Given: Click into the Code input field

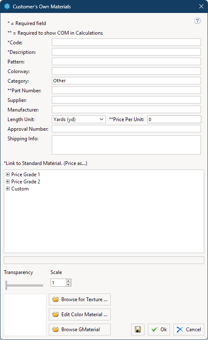Looking at the screenshot, I should [126, 42].
